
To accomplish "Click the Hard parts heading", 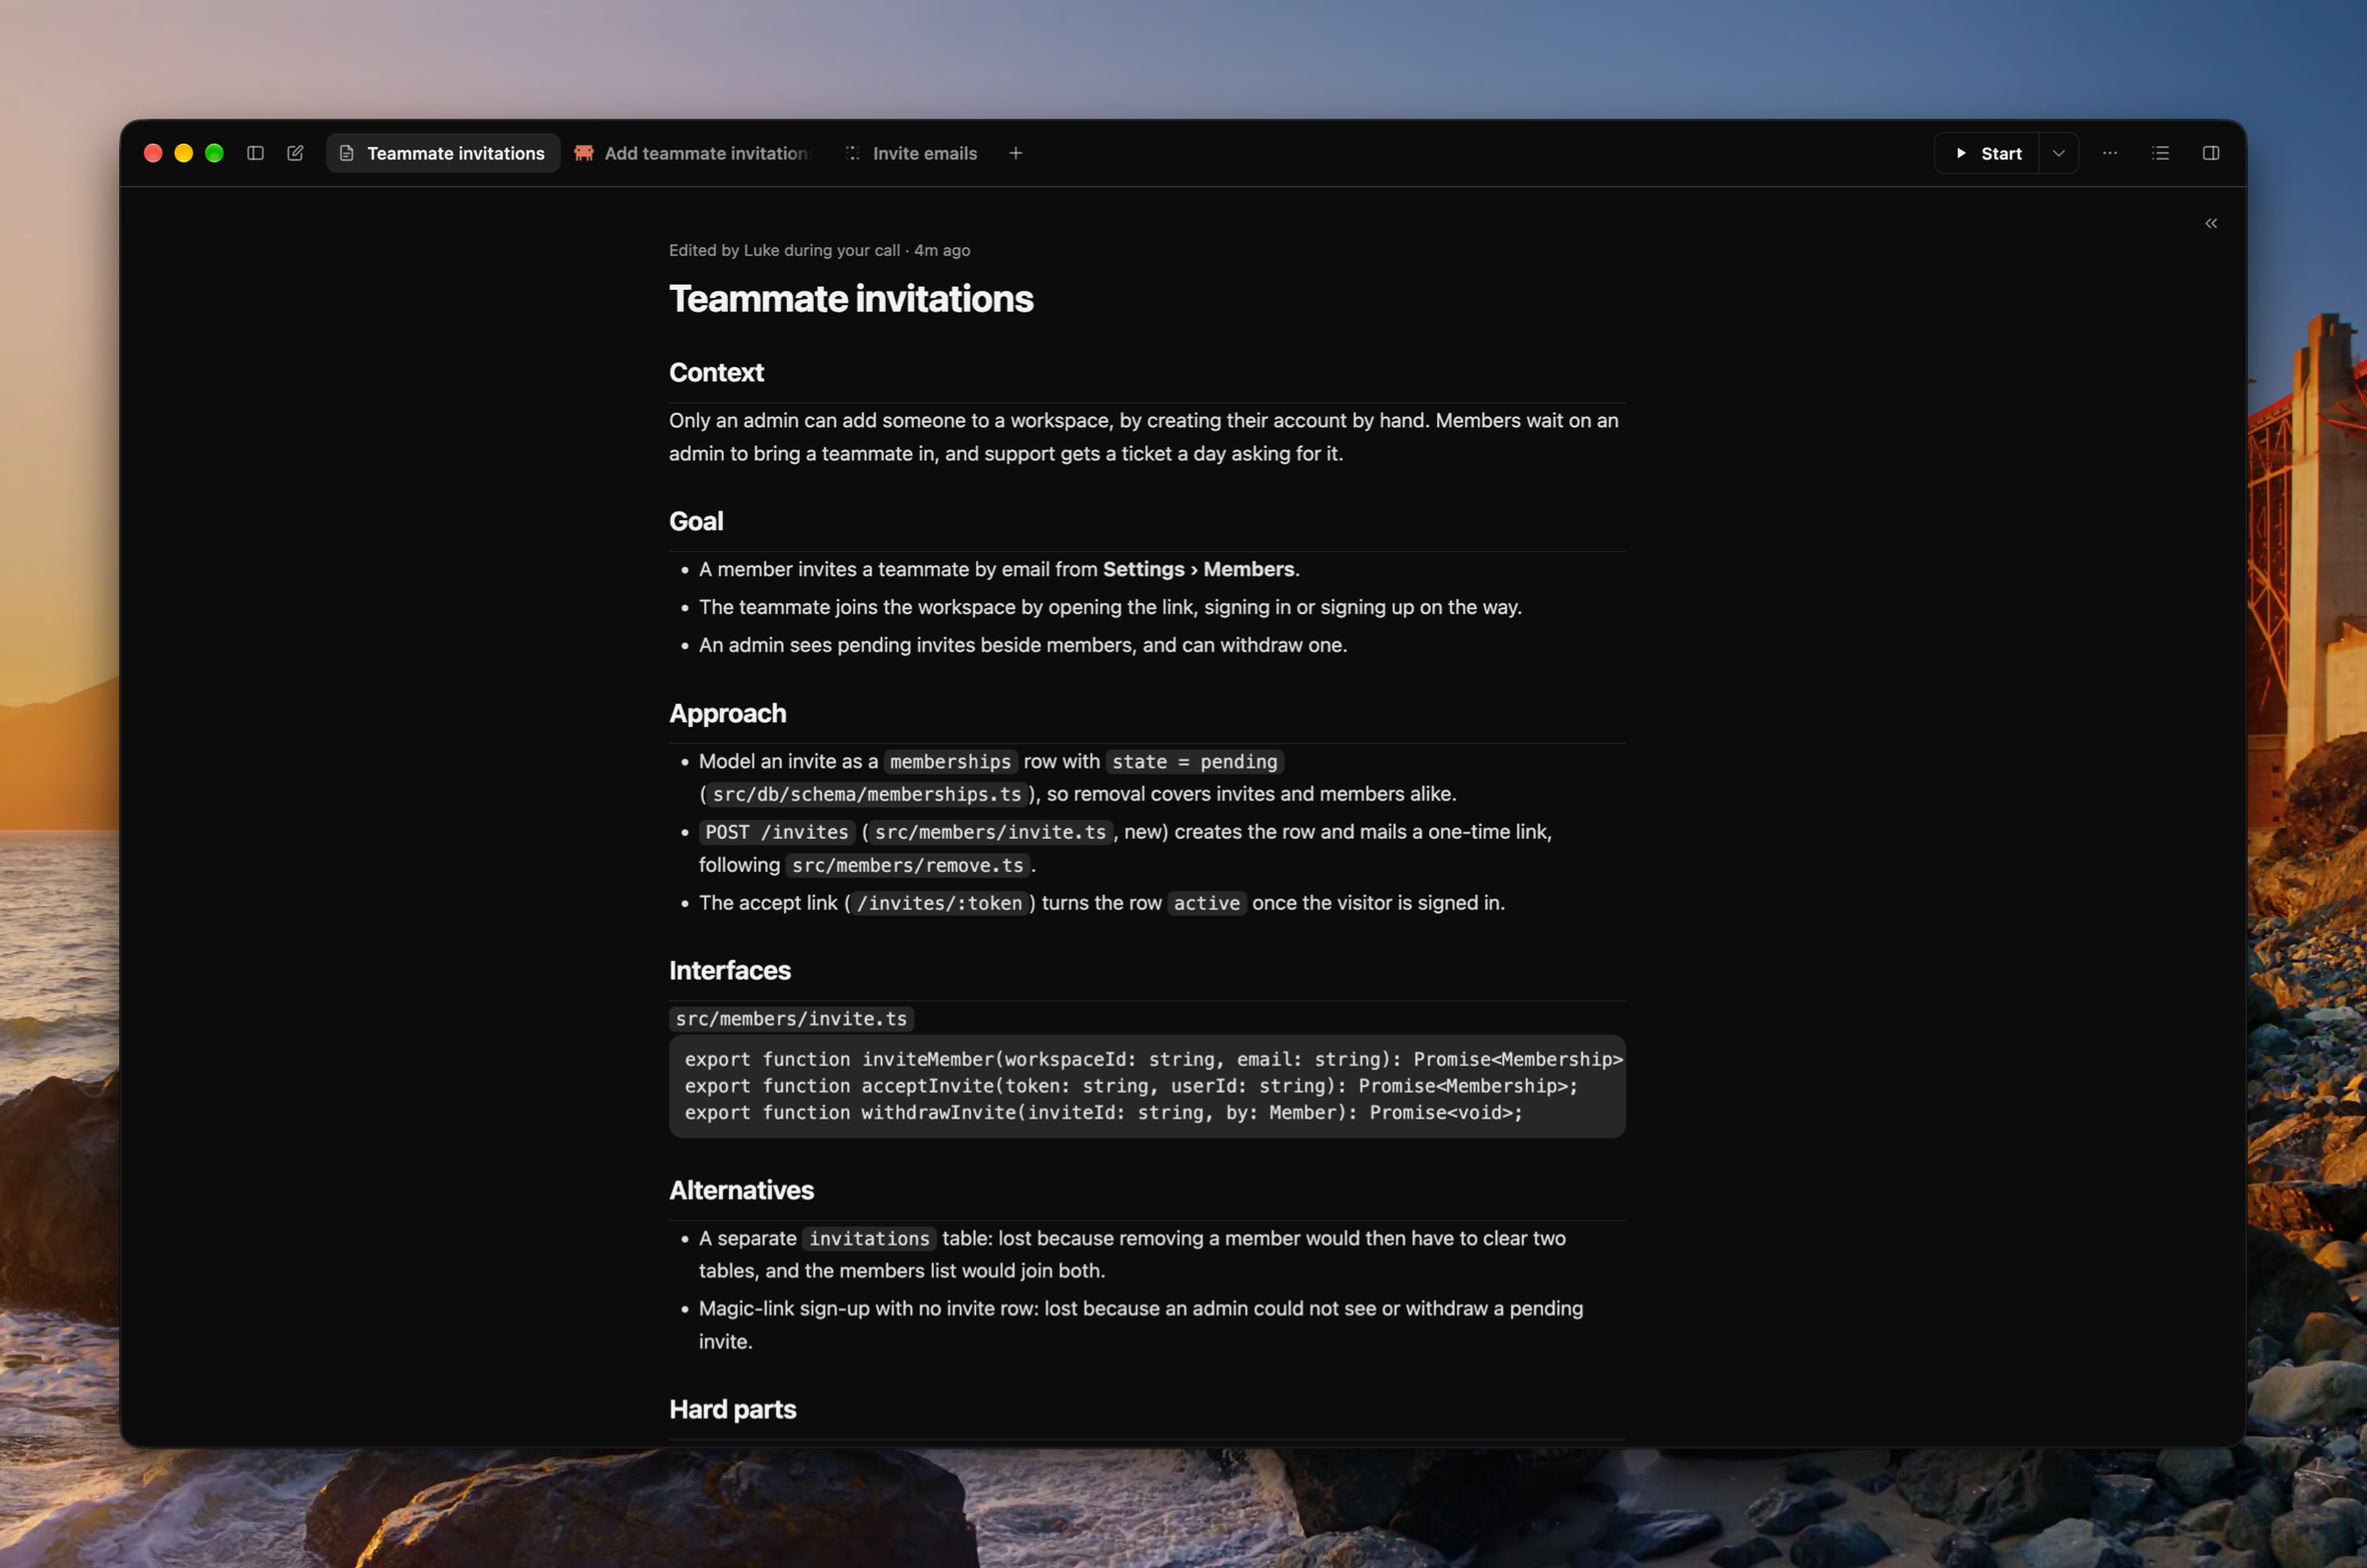I will click(733, 1409).
